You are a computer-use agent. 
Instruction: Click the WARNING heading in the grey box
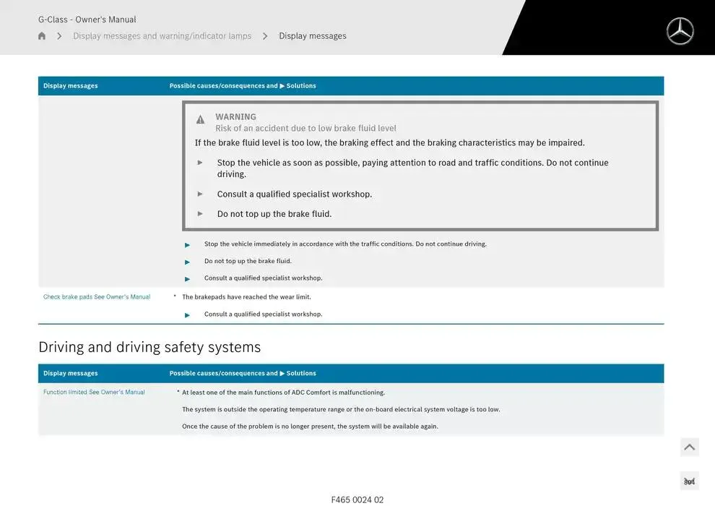(x=235, y=116)
